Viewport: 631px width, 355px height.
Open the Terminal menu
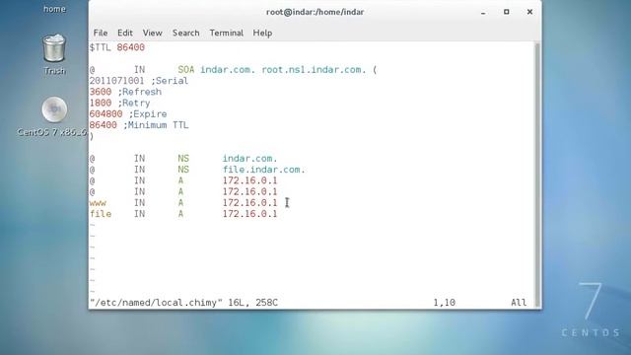click(x=226, y=33)
